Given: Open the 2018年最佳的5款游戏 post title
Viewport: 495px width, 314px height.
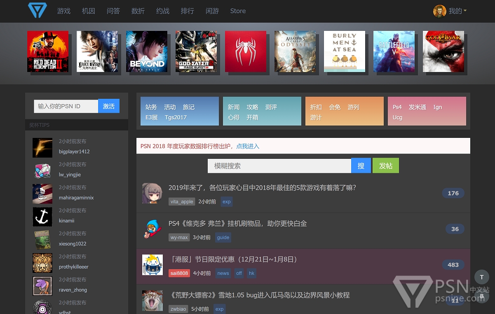Looking at the screenshot, I should (262, 188).
